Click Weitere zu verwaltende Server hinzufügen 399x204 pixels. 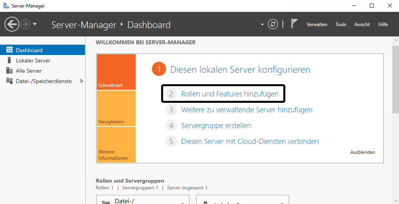(x=247, y=110)
